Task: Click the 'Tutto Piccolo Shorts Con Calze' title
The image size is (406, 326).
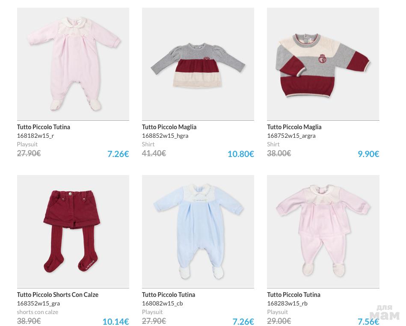Action: coord(57,295)
